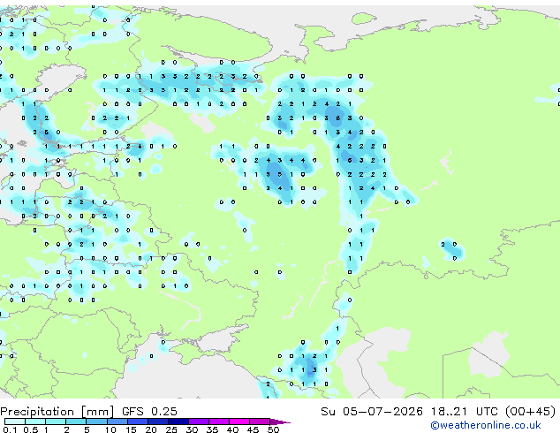This screenshot has height=433, width=560.
Task: Click the 18..21 UTC time text
Action: [465, 412]
